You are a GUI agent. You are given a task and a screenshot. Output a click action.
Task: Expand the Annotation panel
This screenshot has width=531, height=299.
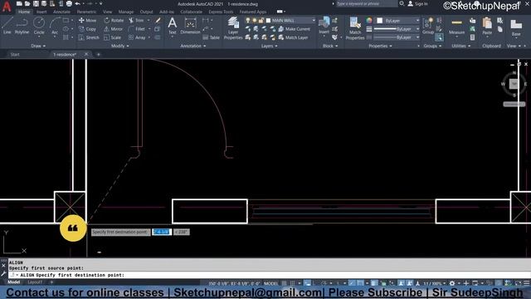click(x=193, y=46)
